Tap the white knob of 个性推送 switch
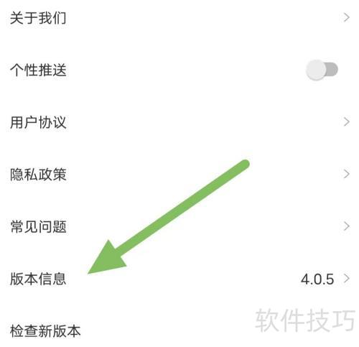 coord(316,70)
